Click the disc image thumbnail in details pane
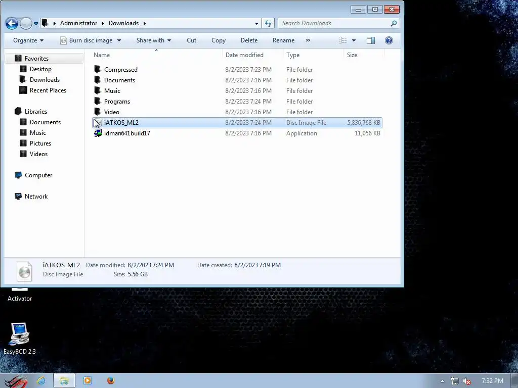Viewport: 518px width, 388px height. tap(24, 271)
